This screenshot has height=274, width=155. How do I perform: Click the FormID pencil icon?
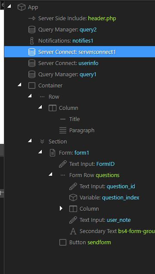[x=63, y=164]
